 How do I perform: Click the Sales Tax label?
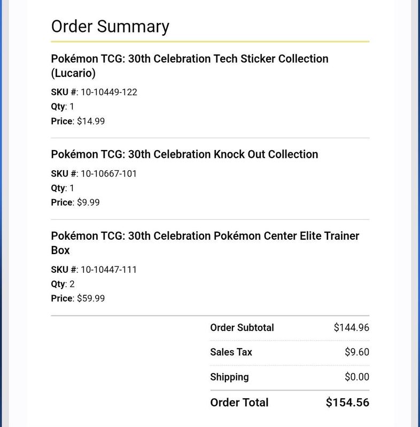click(x=231, y=352)
